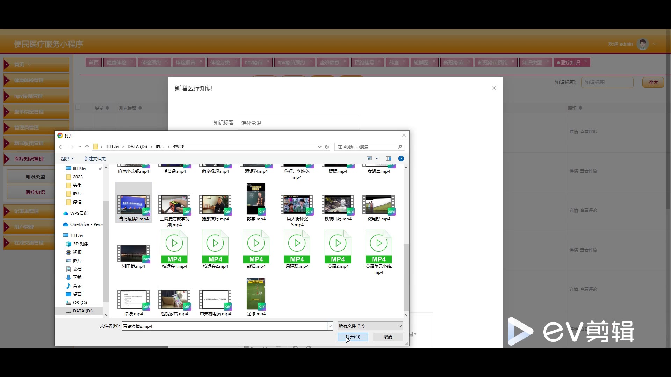The image size is (671, 377).
Task: Open 下载 folder in navigation tree
Action: 77,278
